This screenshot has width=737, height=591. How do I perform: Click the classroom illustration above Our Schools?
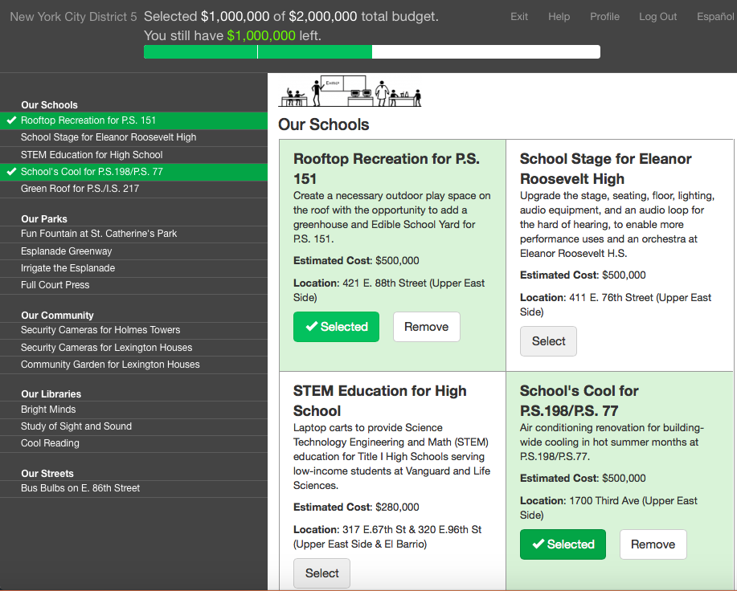[350, 91]
